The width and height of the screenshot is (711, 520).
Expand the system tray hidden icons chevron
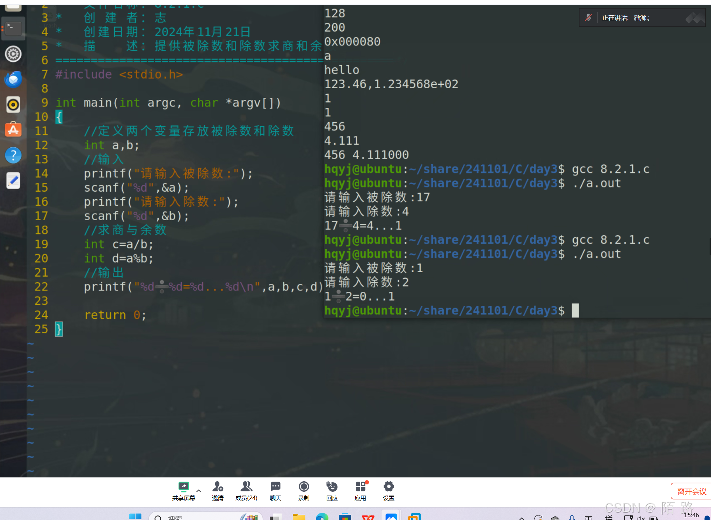[521, 518]
